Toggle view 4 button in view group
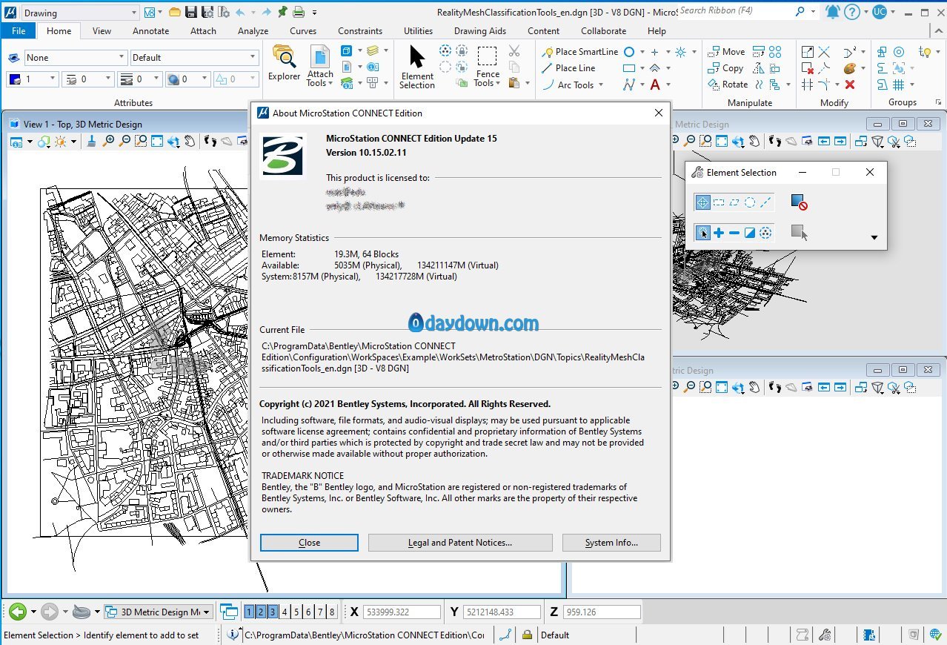This screenshot has width=947, height=645. coord(285,612)
